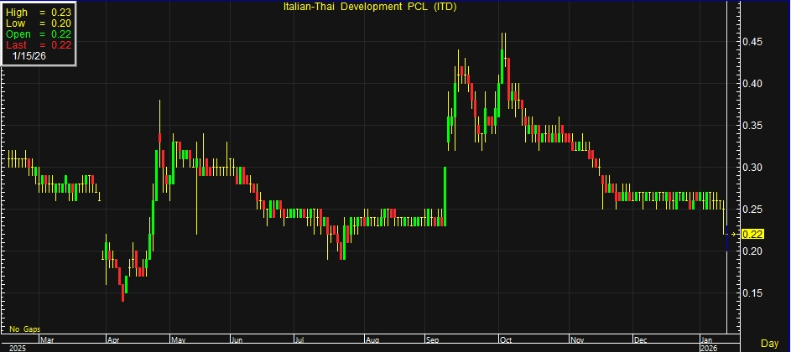The height and width of the screenshot is (352, 791).
Task: Click the Jul label on time axis
Action: (299, 340)
